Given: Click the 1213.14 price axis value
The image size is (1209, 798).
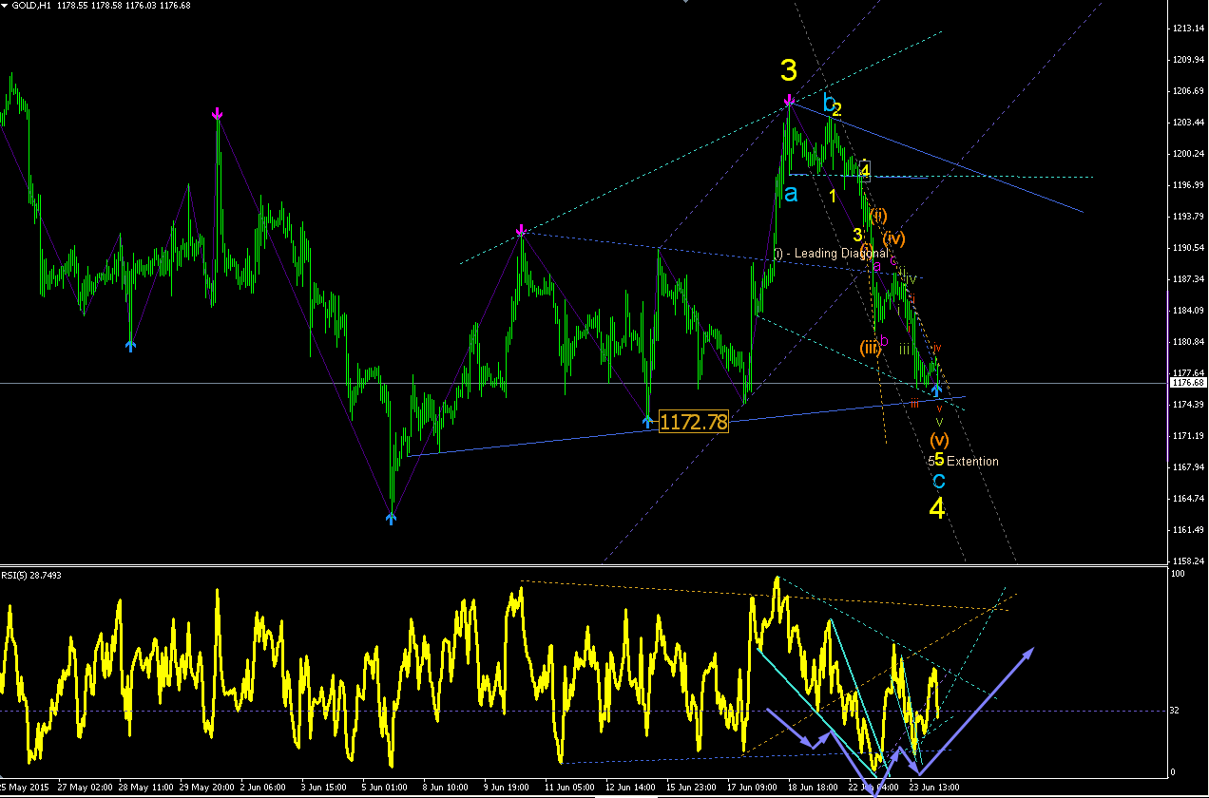Looking at the screenshot, I should [x=1188, y=28].
